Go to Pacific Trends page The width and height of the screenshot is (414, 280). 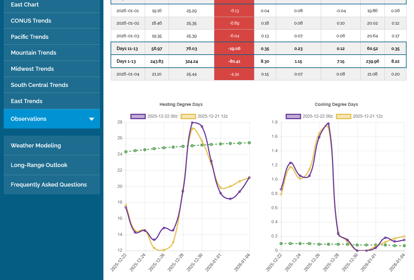(30, 37)
